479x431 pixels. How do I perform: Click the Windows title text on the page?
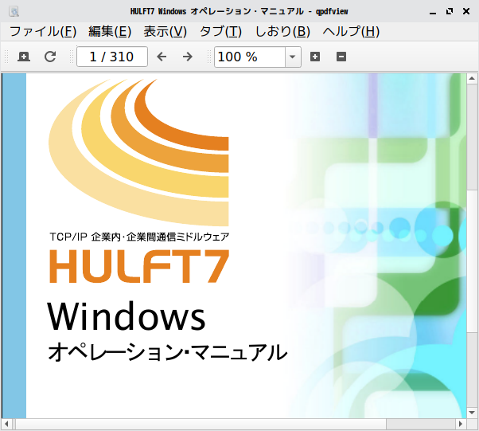coord(127,315)
